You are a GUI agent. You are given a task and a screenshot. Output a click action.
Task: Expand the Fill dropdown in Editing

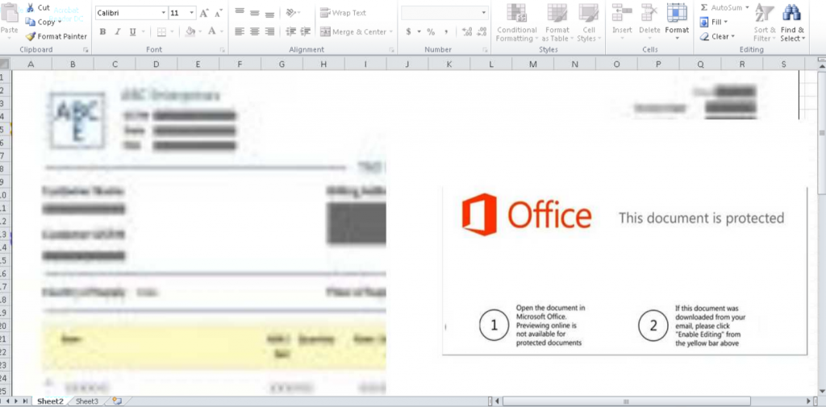(725, 22)
